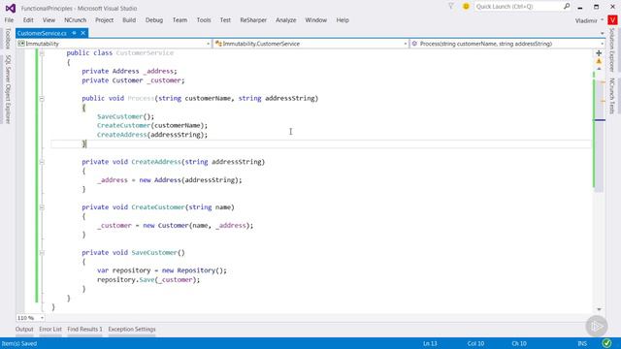Open the SQL Server Object Explorer side tab
The width and height of the screenshot is (621, 349).
point(8,89)
